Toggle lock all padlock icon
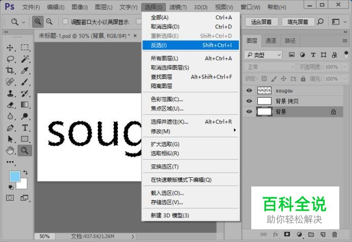Viewport: 352px width, 242px height. tap(303, 79)
